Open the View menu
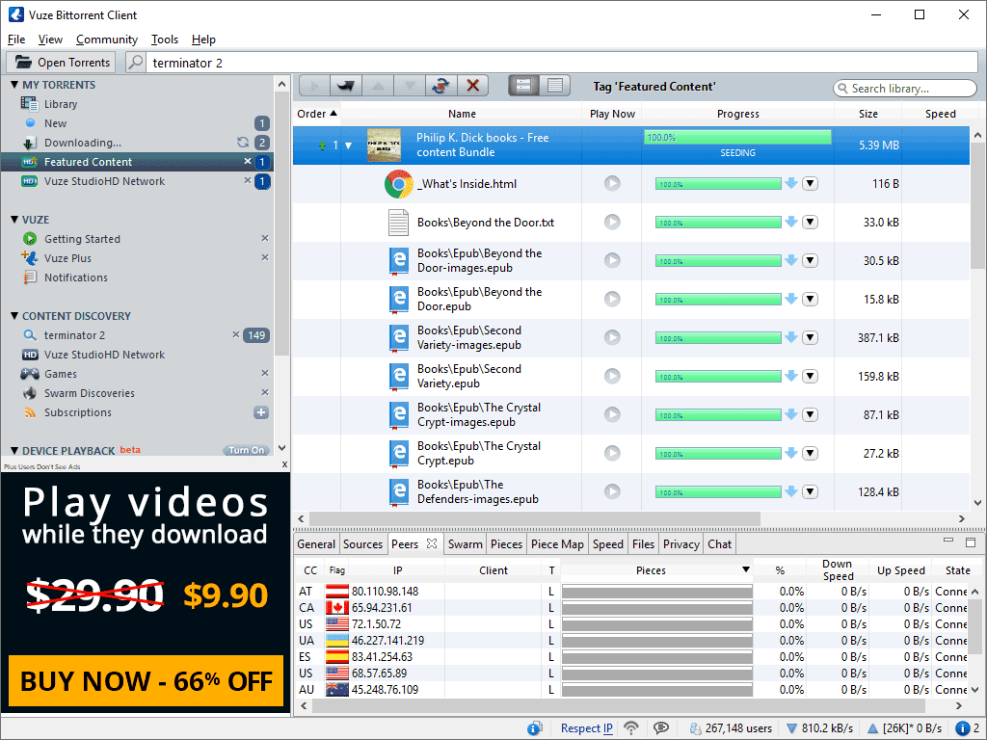This screenshot has width=987, height=740. 50,40
